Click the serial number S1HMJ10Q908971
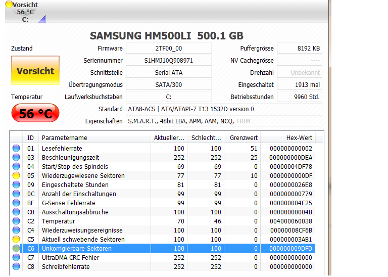Screen dimensions: 388x277 point(169,60)
